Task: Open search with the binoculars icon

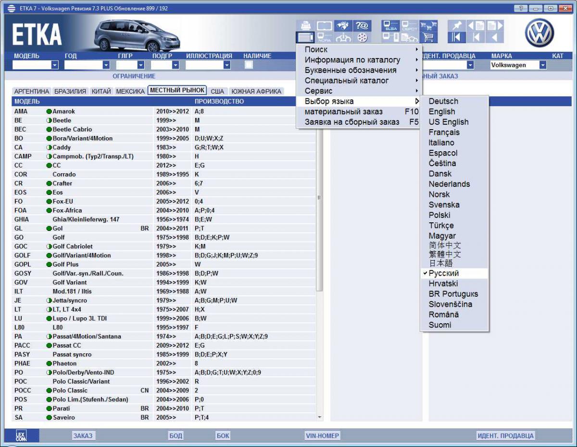Action: 343,26
